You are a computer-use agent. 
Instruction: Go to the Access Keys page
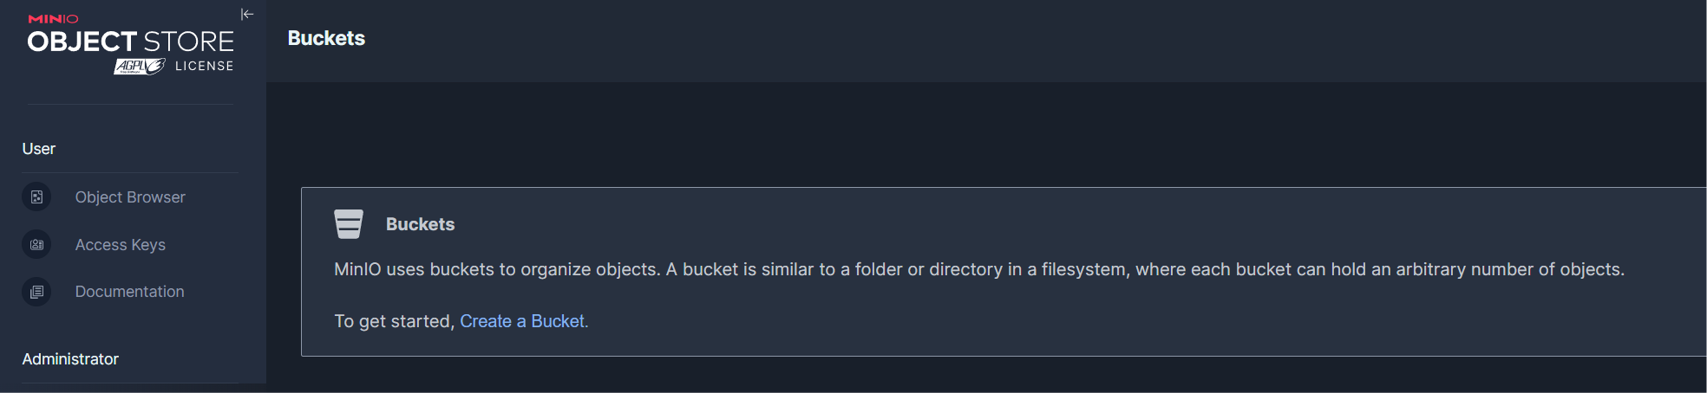121,245
